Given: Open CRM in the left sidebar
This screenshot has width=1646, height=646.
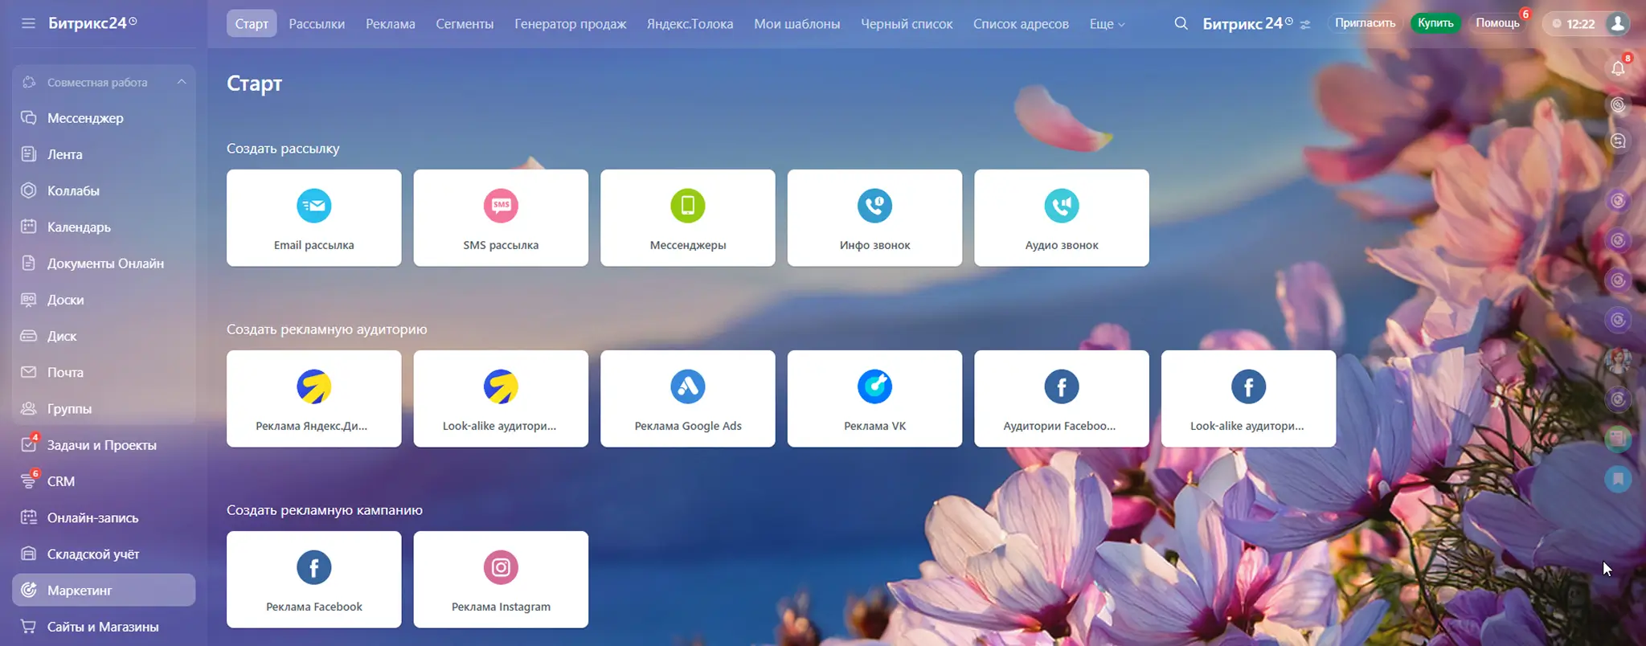Looking at the screenshot, I should pyautogui.click(x=61, y=481).
